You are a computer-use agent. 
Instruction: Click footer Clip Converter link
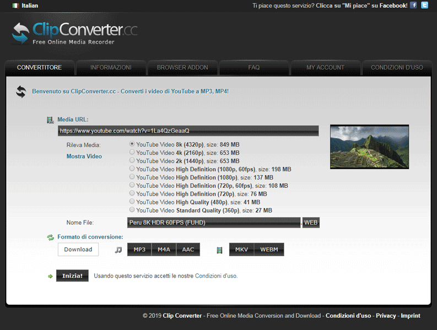[x=182, y=316]
